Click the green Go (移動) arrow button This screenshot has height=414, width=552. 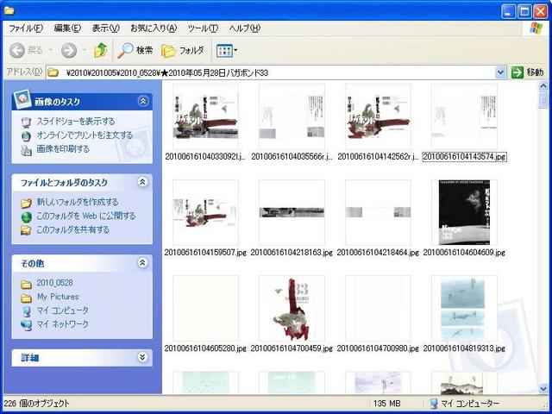pos(517,72)
